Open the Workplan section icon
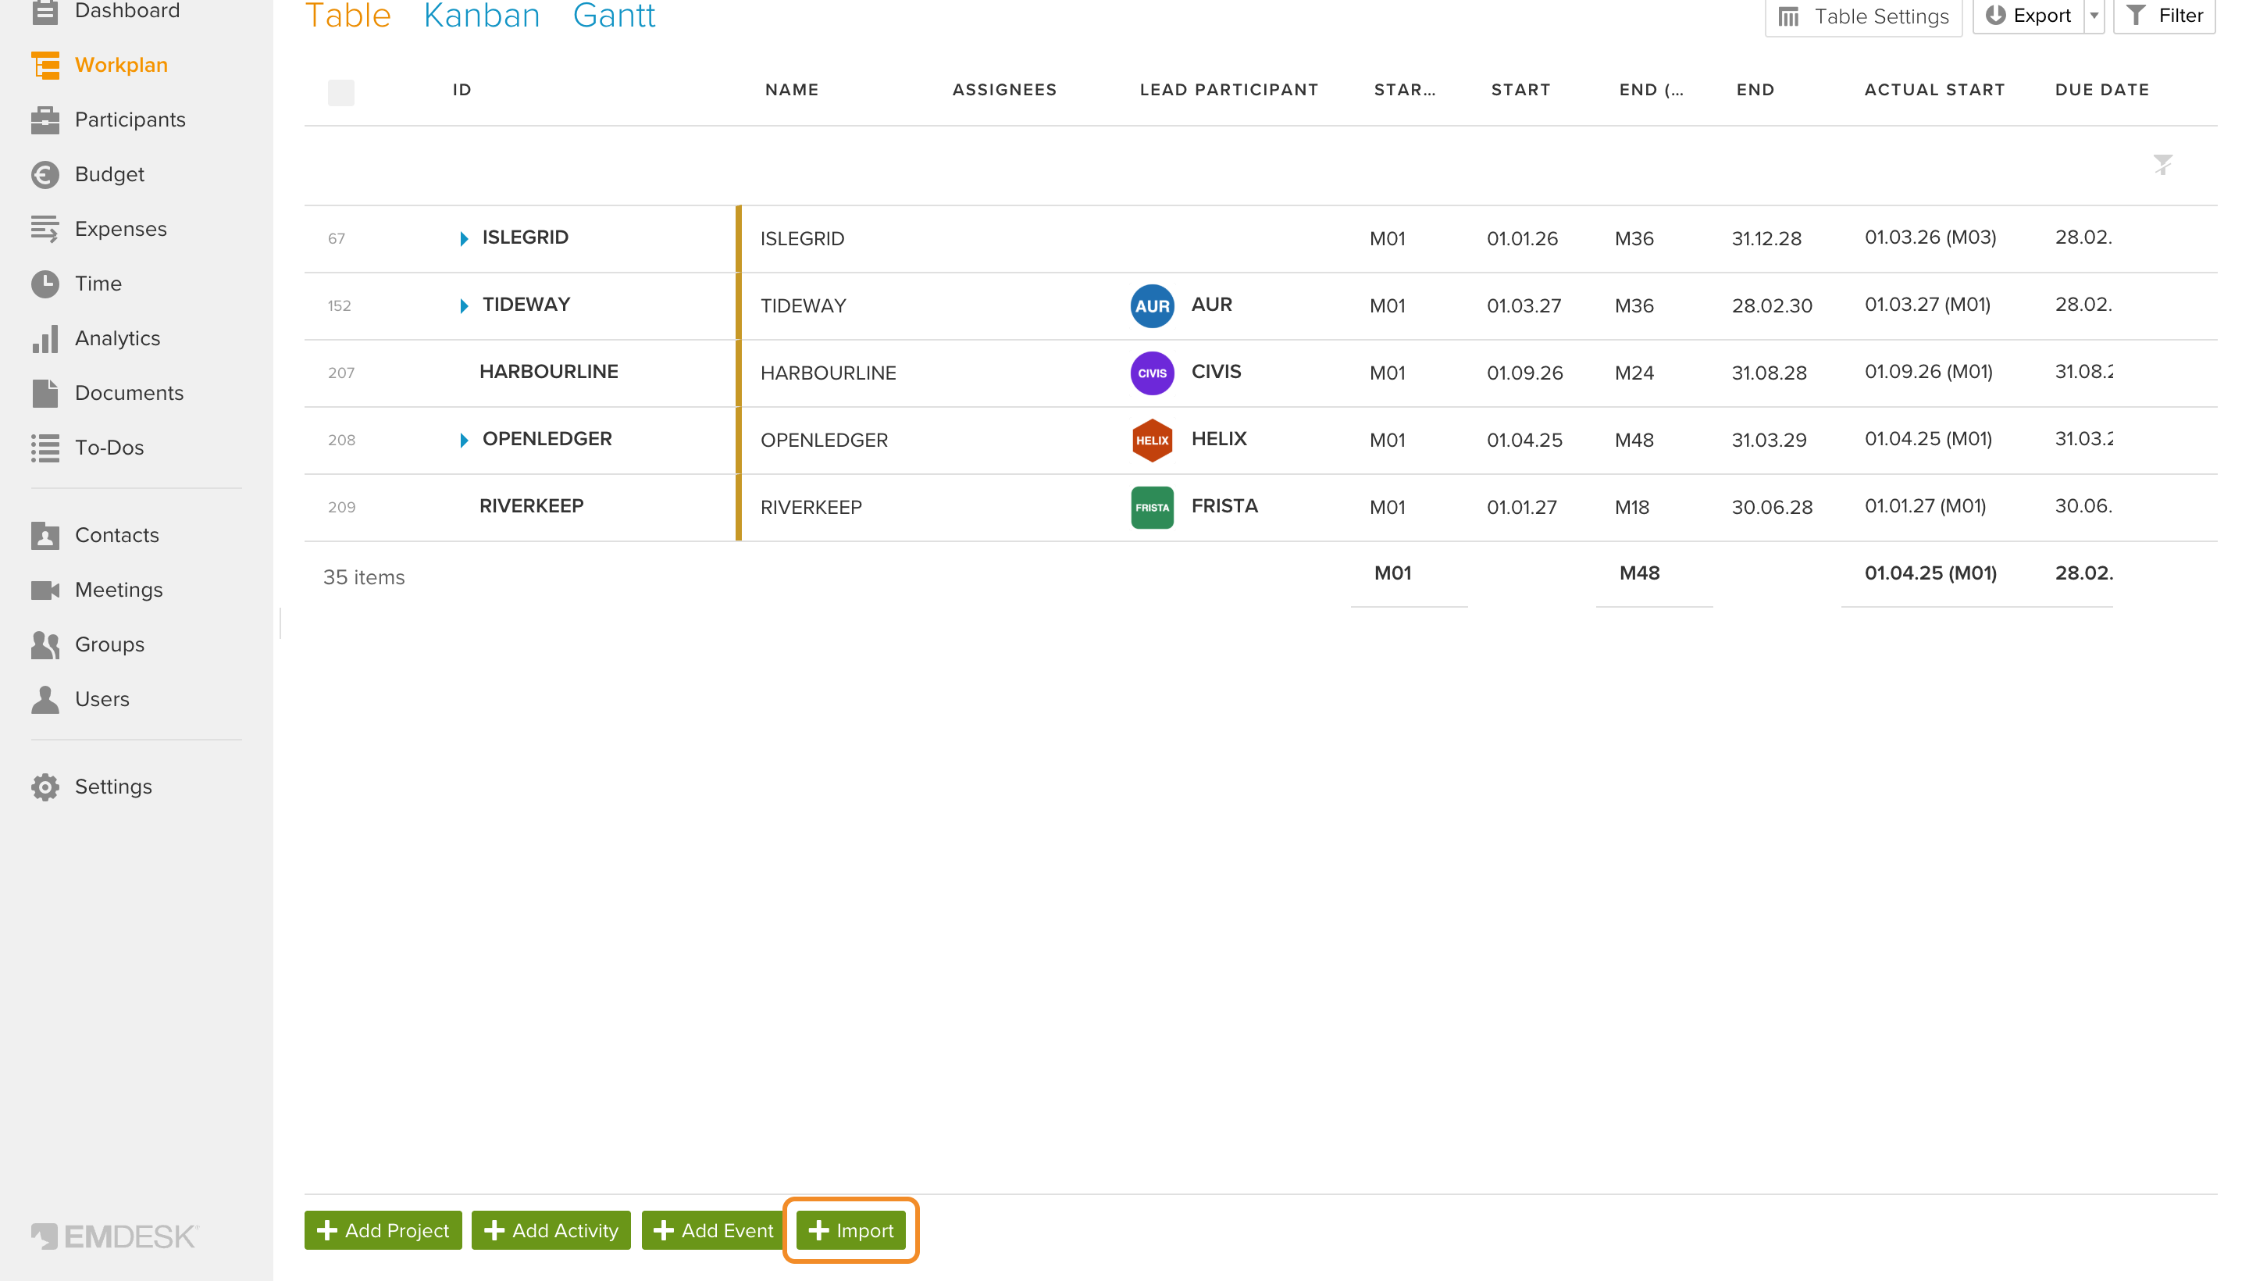This screenshot has width=2249, height=1281. point(45,65)
